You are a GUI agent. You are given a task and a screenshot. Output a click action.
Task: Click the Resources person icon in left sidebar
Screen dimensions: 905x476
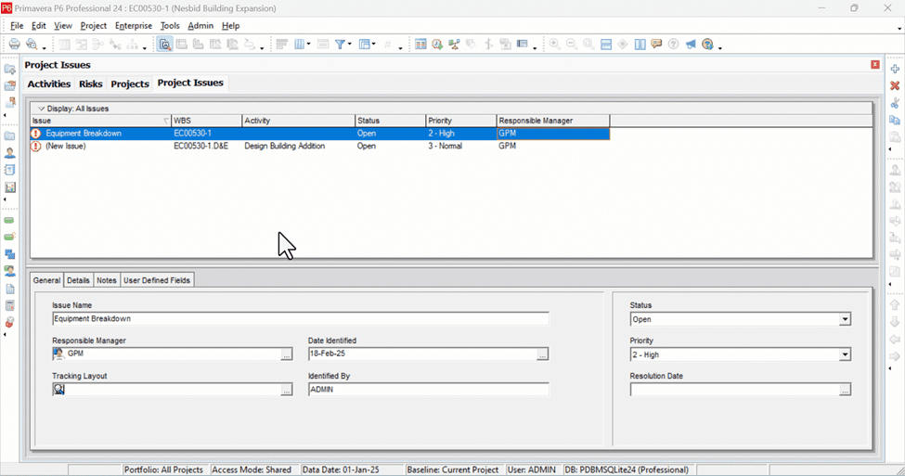point(10,153)
